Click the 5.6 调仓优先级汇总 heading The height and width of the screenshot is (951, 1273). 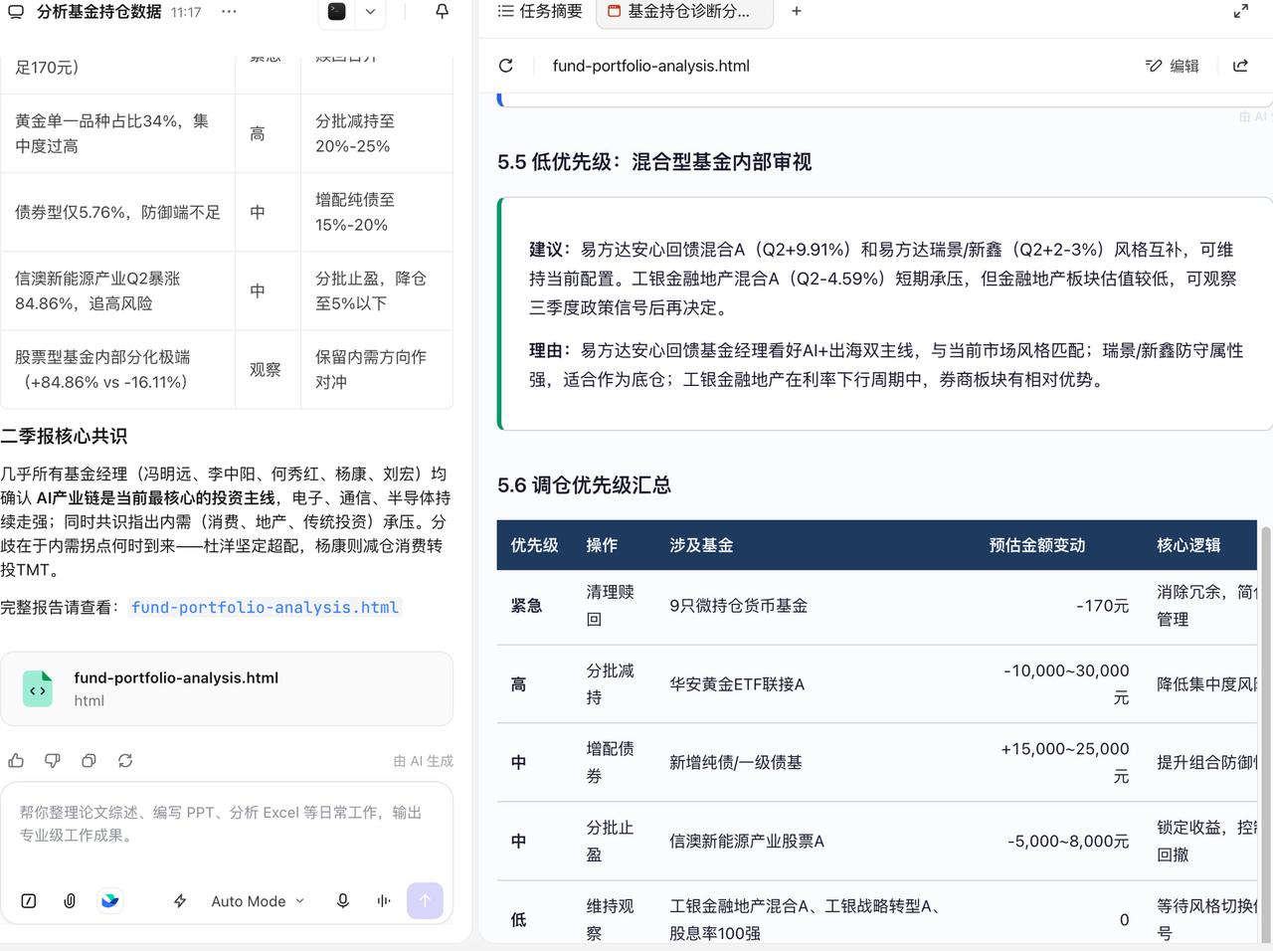584,485
